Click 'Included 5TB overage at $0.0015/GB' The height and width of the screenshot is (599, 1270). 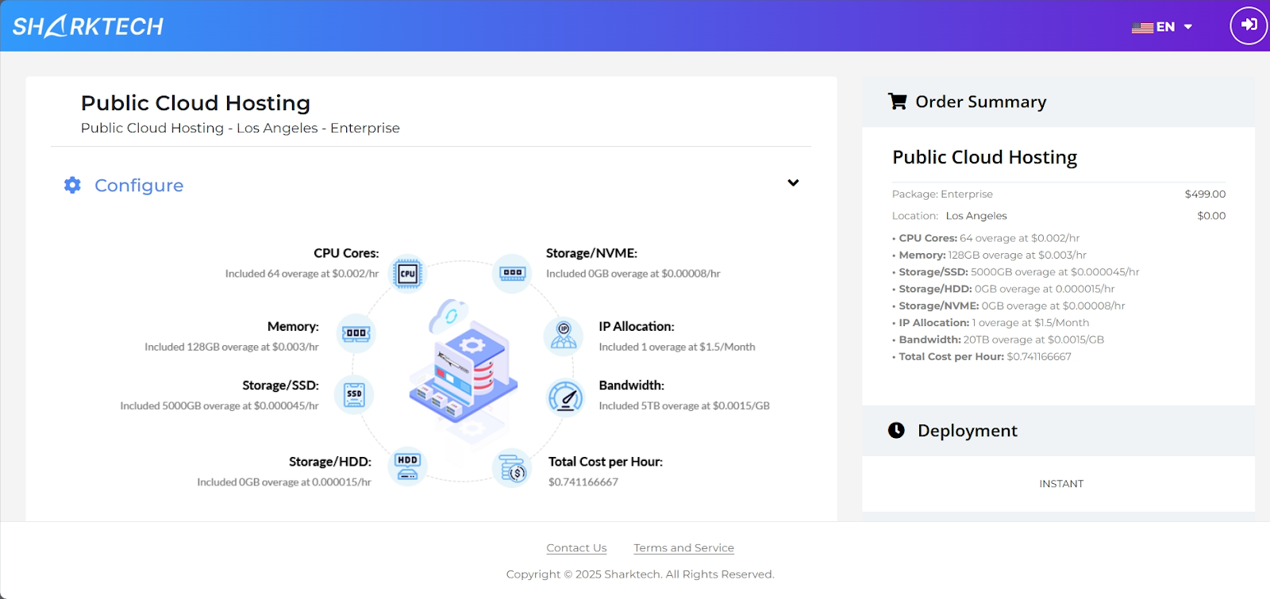[684, 405]
